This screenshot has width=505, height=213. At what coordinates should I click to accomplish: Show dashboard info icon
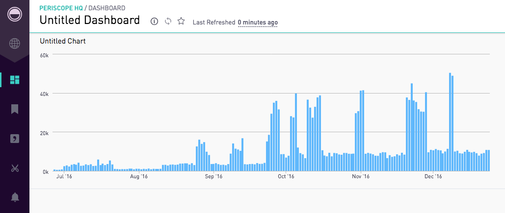(x=154, y=22)
